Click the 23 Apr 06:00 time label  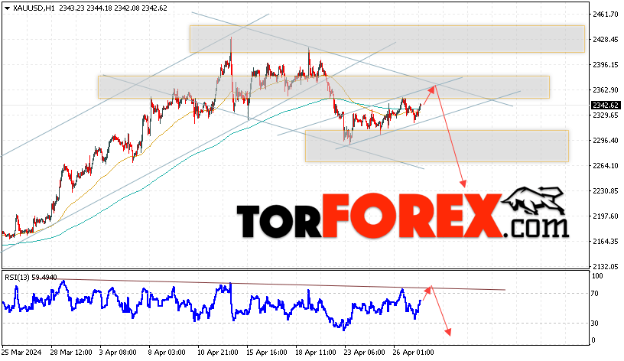point(365,353)
